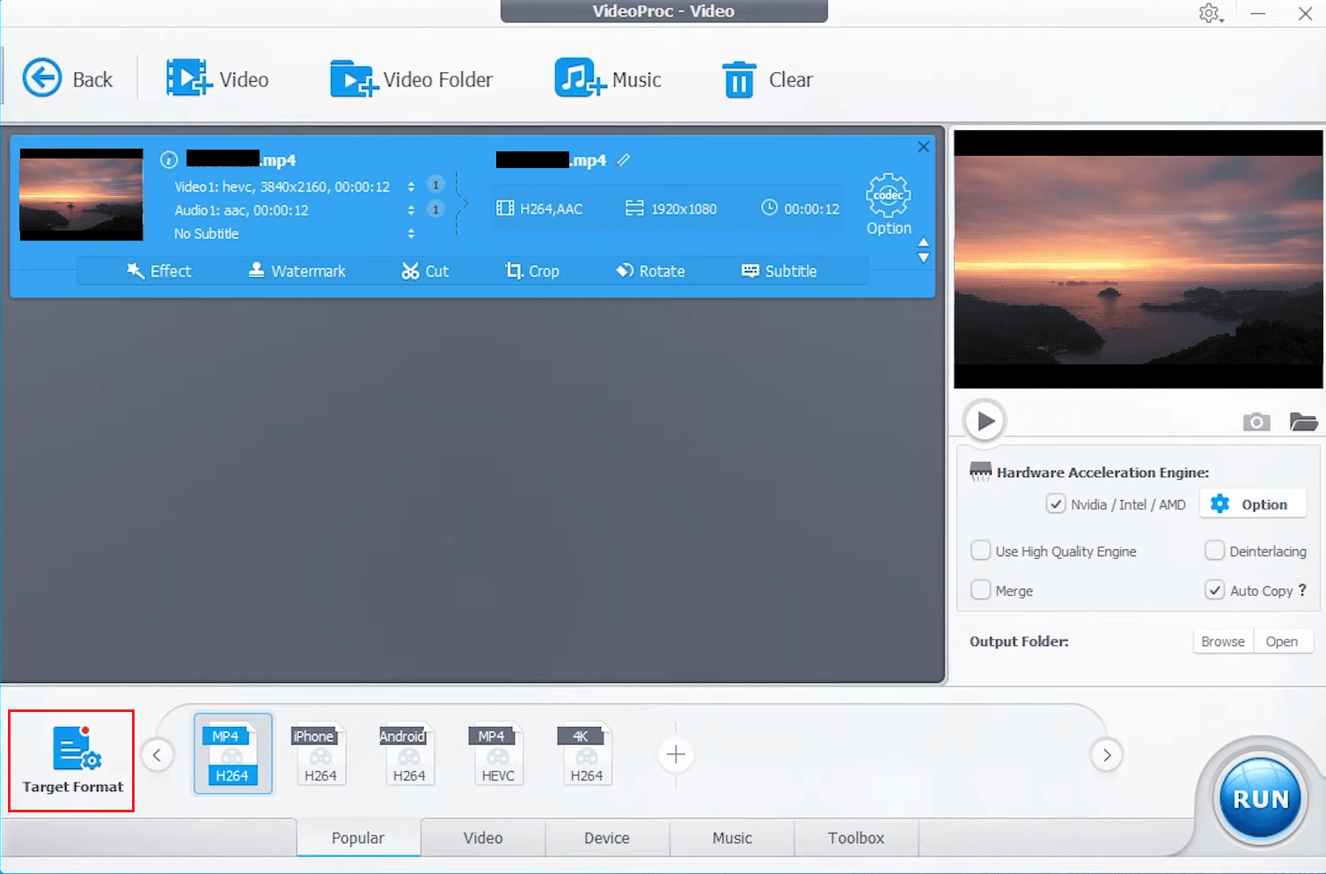1326x874 pixels.
Task: Open snapshot folder icon
Action: pyautogui.click(x=1303, y=422)
